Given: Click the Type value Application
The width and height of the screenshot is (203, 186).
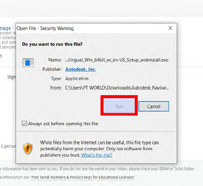Looking at the screenshot, I should coord(77,78).
